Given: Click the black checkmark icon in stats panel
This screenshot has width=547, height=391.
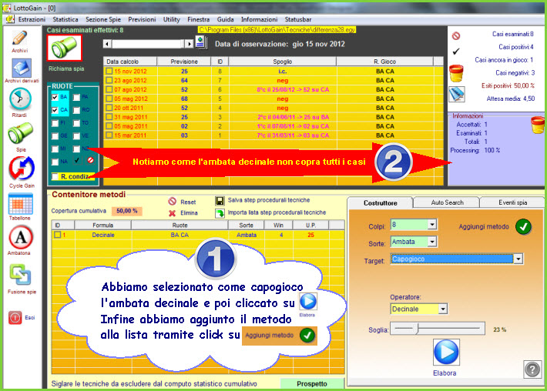Looking at the screenshot, I should (455, 52).
